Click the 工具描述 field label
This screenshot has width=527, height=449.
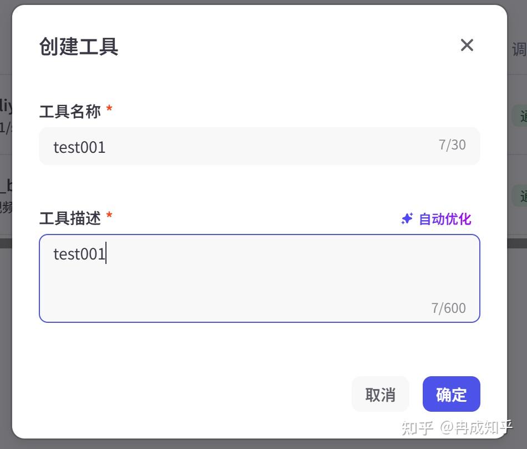[x=70, y=218]
